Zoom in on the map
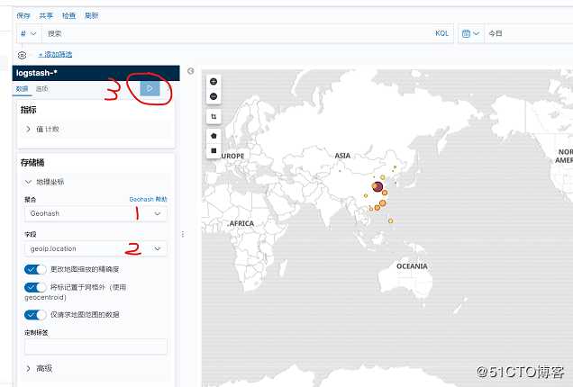573x387 pixels. [x=214, y=81]
